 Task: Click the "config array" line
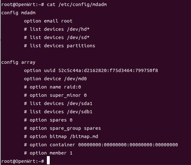[x=18, y=62]
